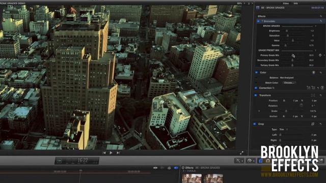The height and width of the screenshot is (183, 326).
Task: Click the first mask icon on the Correction 1 row
Action: point(309,88)
